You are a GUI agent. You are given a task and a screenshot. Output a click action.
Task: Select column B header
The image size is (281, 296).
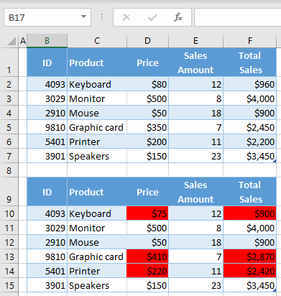pyautogui.click(x=47, y=41)
